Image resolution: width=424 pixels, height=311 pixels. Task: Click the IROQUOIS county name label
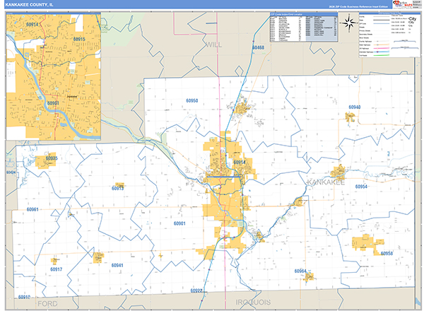pos(253,302)
